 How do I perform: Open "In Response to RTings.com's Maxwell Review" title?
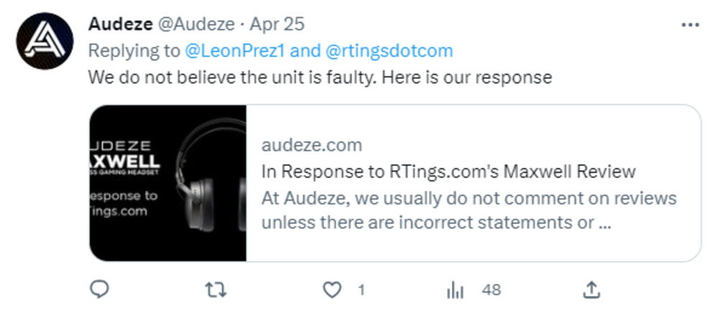tap(448, 171)
